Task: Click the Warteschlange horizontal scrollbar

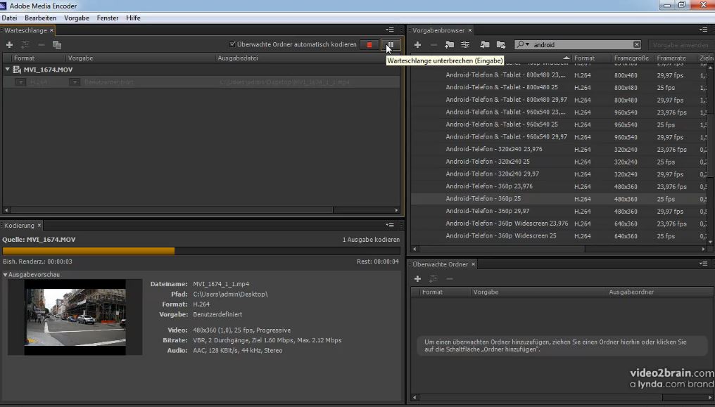Action: click(x=172, y=210)
